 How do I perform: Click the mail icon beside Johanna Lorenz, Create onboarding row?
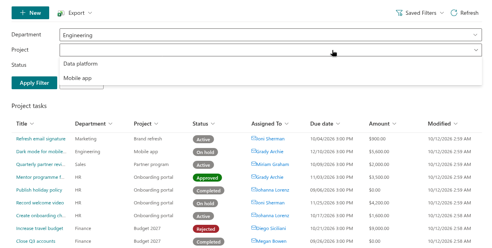pos(254,215)
